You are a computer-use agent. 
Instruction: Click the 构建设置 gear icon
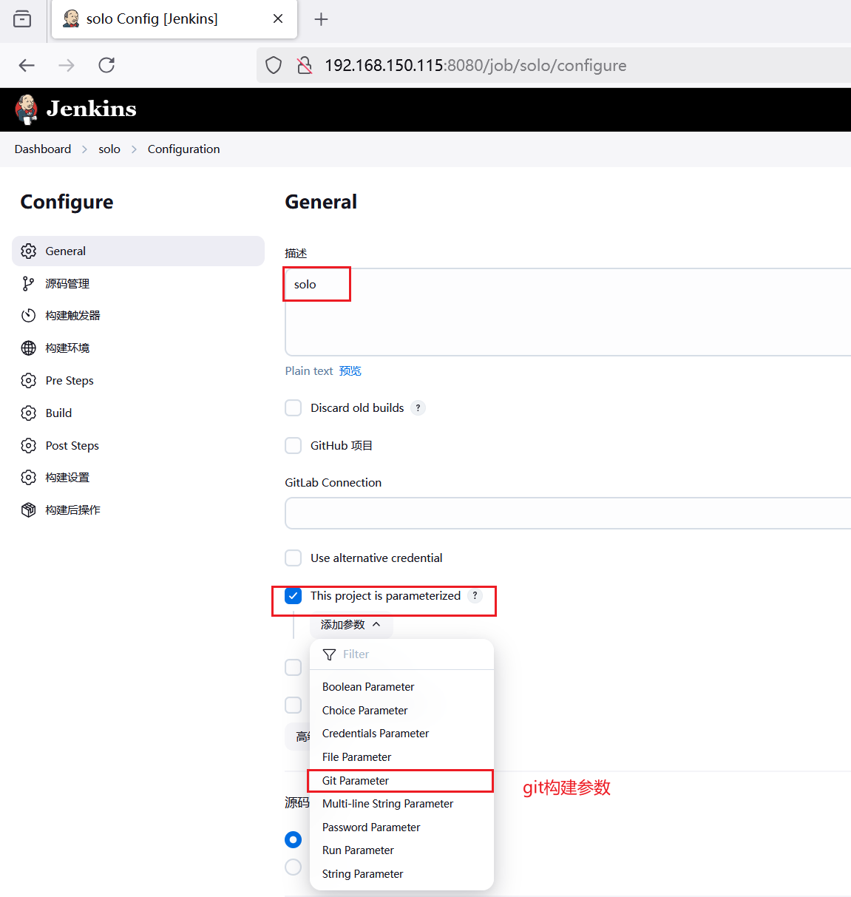coord(29,477)
